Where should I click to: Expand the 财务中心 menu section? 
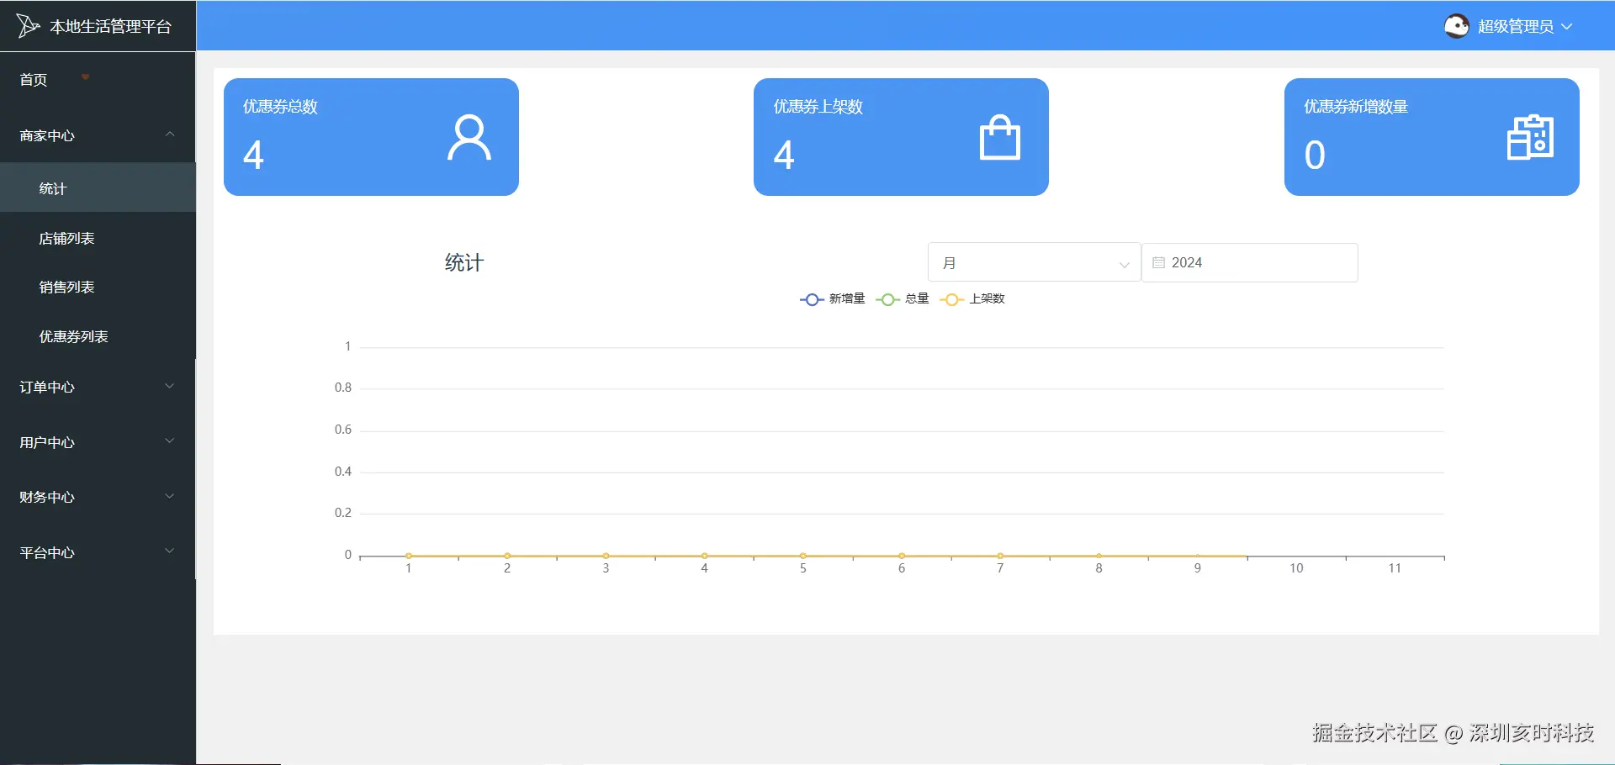(x=98, y=497)
